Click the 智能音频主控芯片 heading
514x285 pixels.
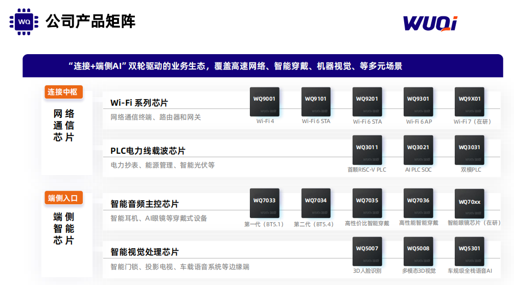click(145, 204)
